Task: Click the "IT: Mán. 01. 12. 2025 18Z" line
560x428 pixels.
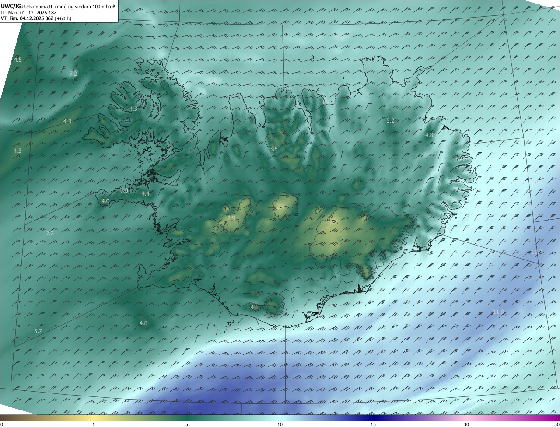Action: 29,13
